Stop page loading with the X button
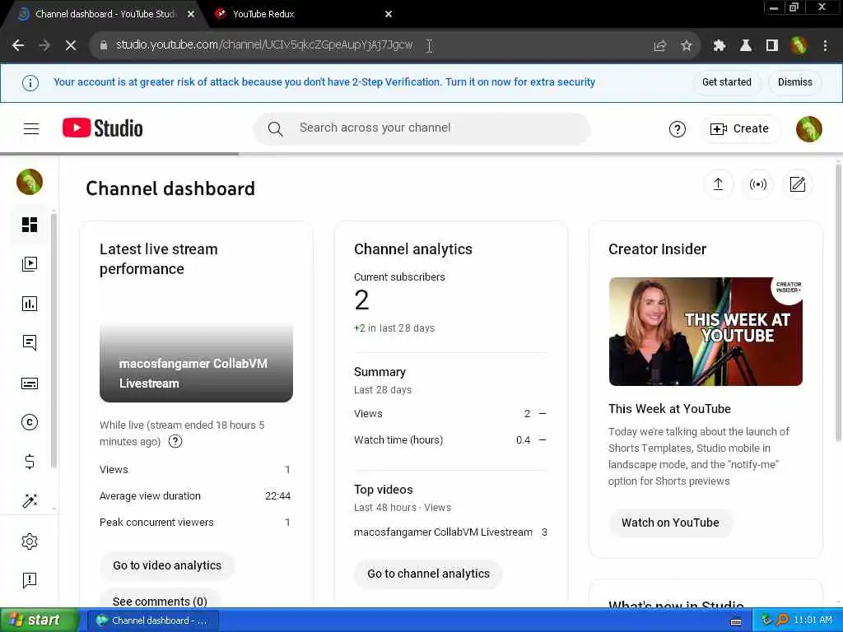 point(71,46)
